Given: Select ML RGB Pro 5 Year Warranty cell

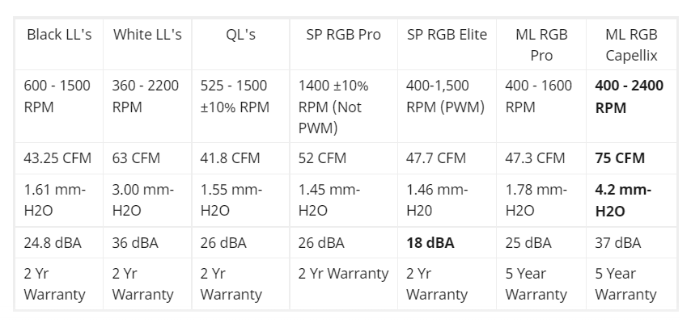Looking at the screenshot, I should 541,283.
